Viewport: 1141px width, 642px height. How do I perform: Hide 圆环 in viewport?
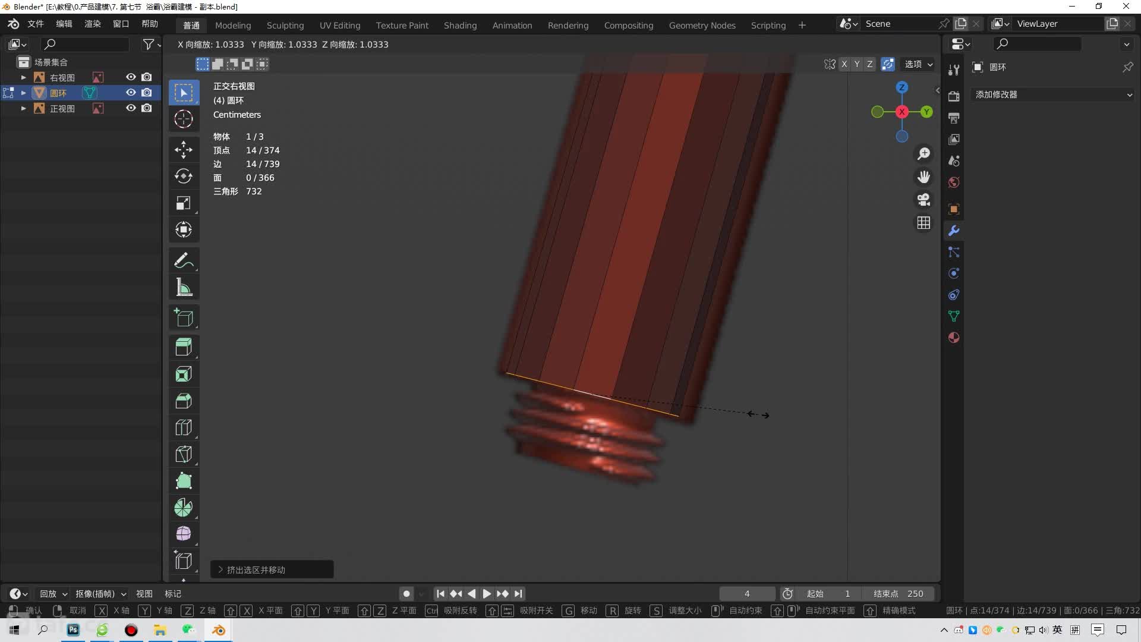pos(131,93)
